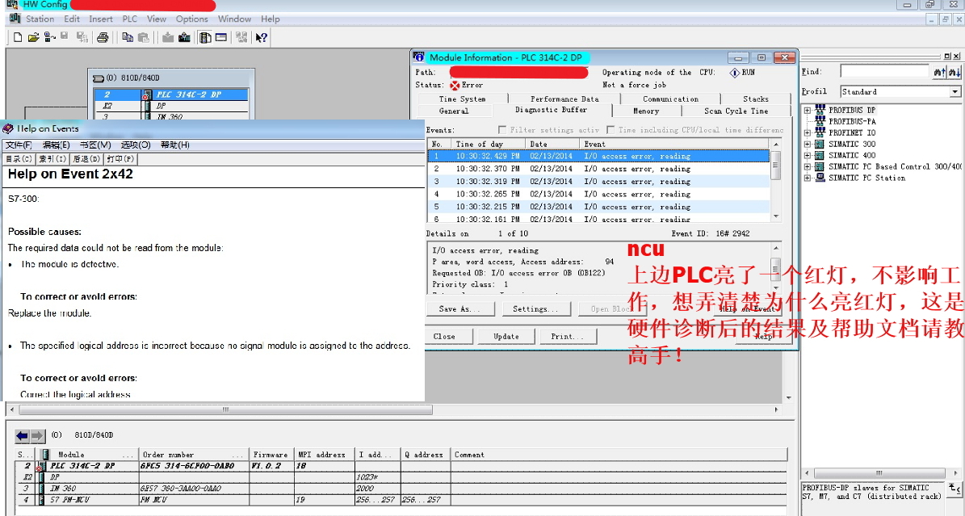Screen dimensions: 965x516
Task: Click the Help on Events book icon
Action: 8,128
